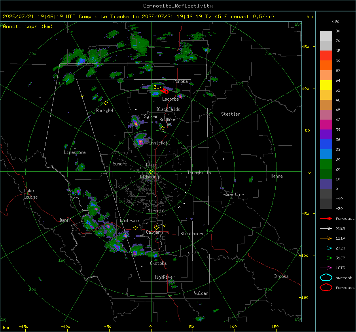Click the radar center diamond near Olds
The width and height of the screenshot is (356, 332).
pyautogui.click(x=151, y=172)
